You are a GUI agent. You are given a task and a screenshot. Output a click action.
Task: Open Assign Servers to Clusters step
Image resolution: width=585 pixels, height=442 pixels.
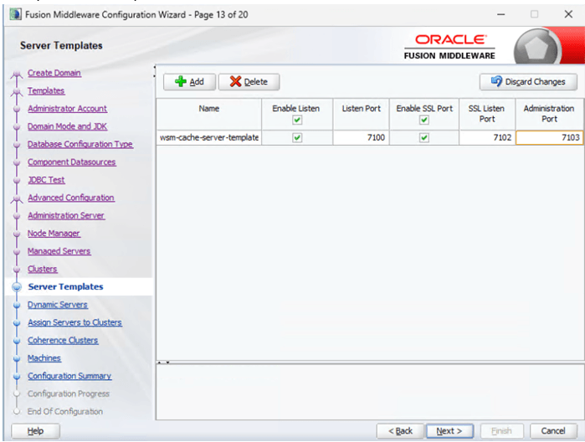pos(74,322)
